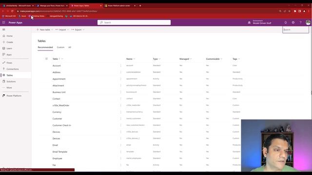Switch to the All tables tab
Image resolution: width=312 pixels, height=175 pixels.
point(70,47)
